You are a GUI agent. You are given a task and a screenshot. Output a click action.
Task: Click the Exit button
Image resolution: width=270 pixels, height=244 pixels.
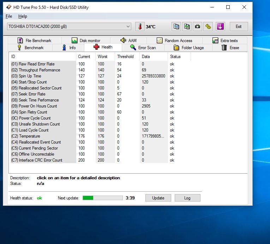[x=239, y=27]
